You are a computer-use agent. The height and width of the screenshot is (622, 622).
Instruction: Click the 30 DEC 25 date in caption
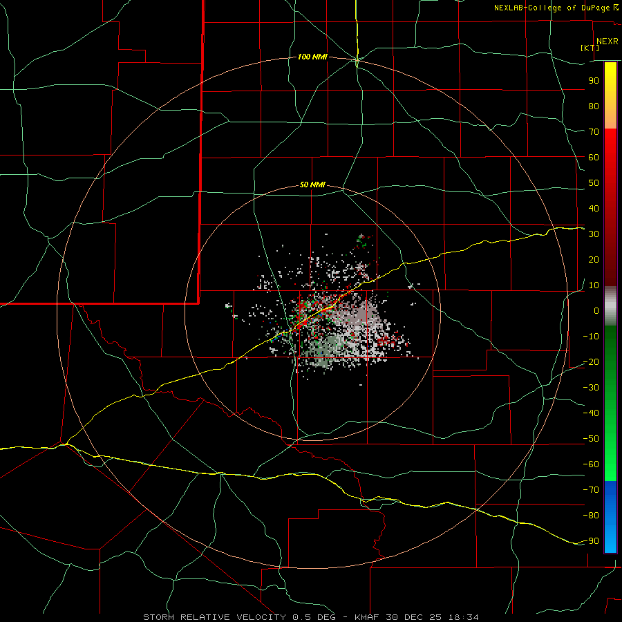click(413, 617)
